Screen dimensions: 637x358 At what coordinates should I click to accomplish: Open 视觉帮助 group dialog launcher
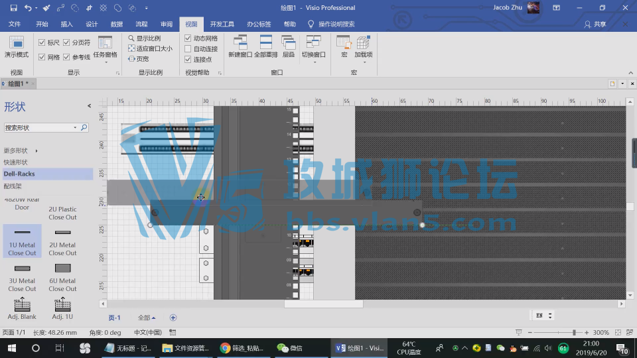coord(220,73)
